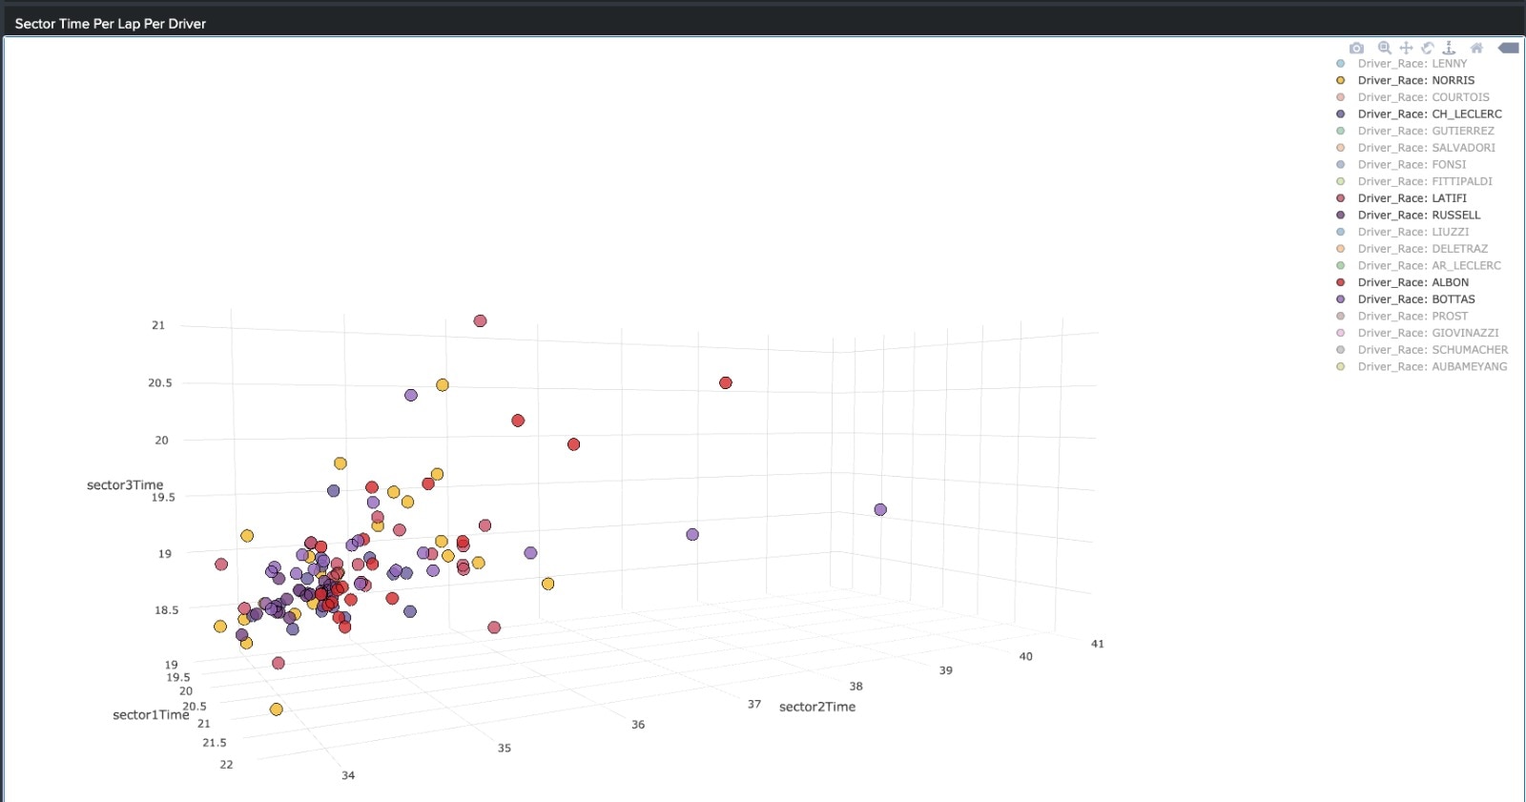Disable the ALBON driver series
The width and height of the screenshot is (1526, 802).
coord(1413,282)
